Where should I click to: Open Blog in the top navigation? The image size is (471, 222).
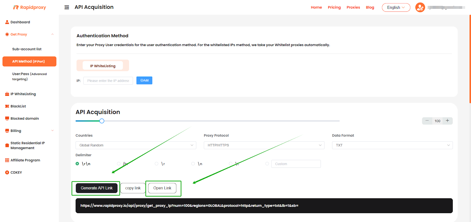pyautogui.click(x=370, y=7)
